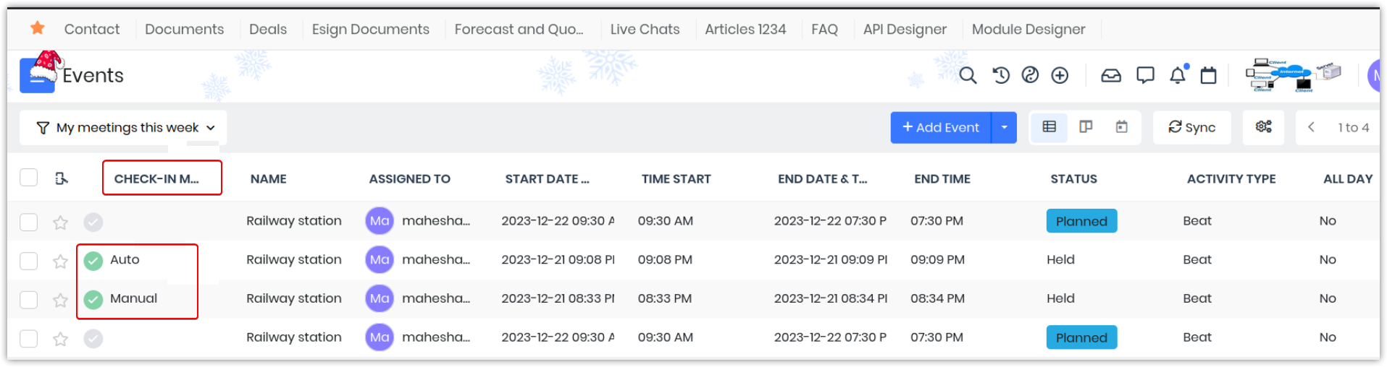
Task: Toggle the select-all checkbox in header row
Action: click(29, 178)
